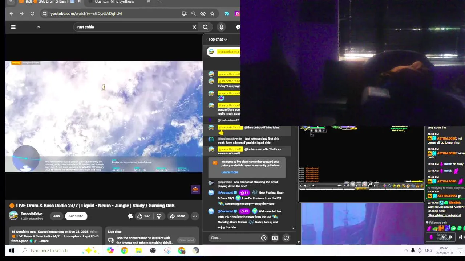Open the Snipping Tool taskbar icon
This screenshot has width=465, height=261.
[167, 250]
